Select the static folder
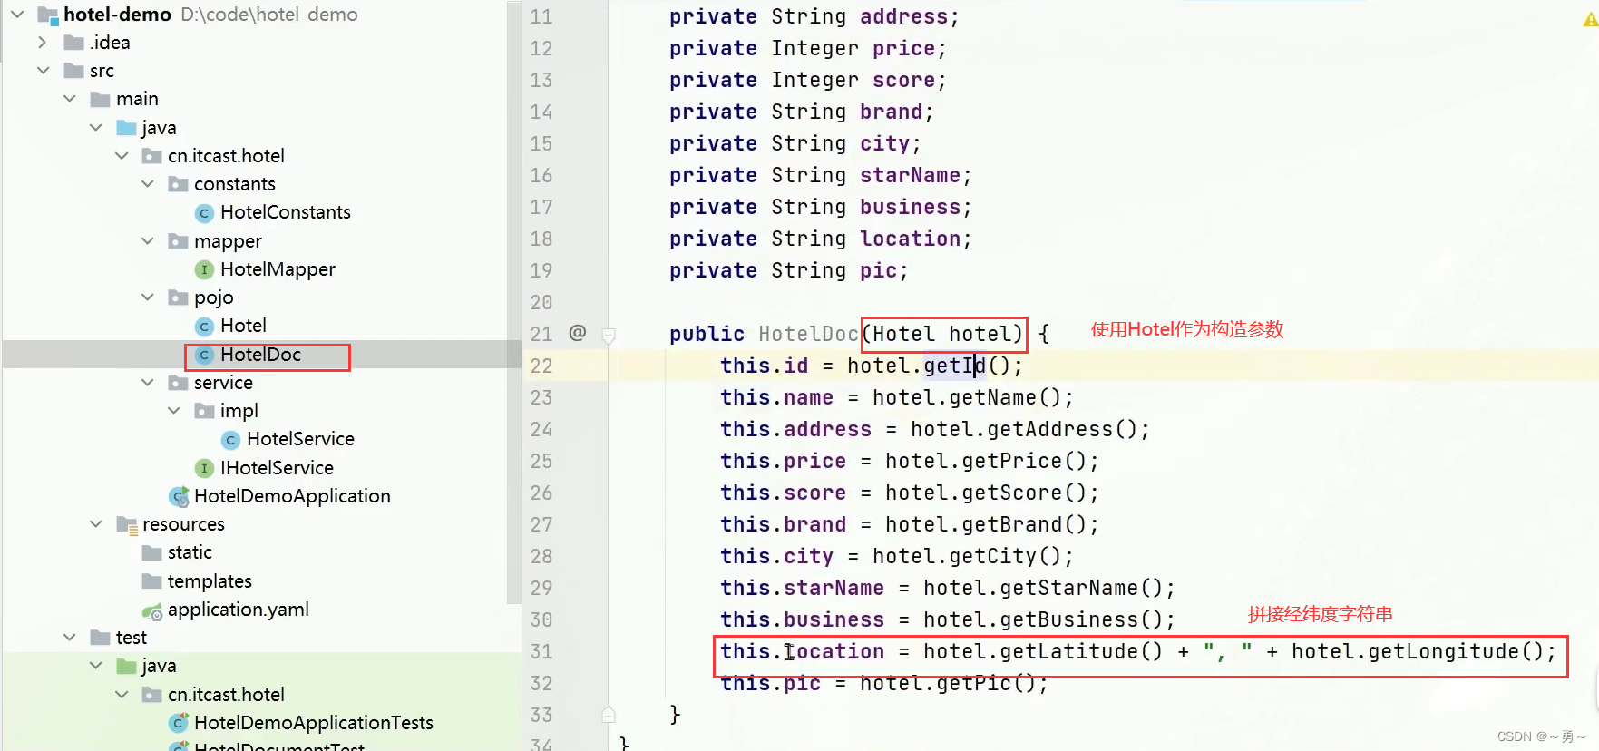 (x=190, y=552)
